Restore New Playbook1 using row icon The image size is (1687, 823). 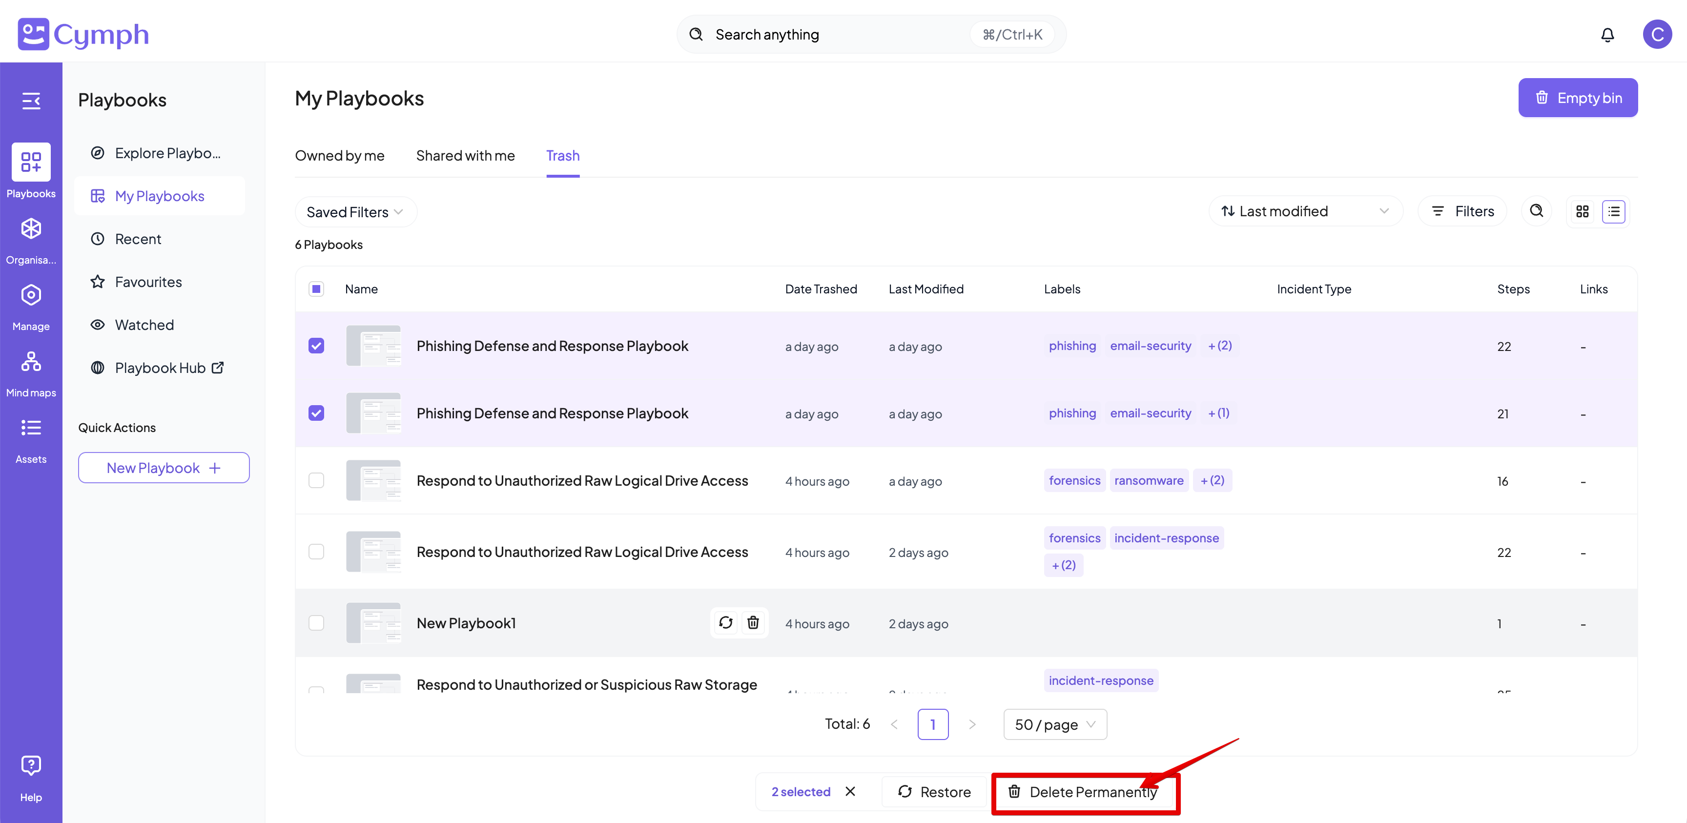pyautogui.click(x=725, y=623)
